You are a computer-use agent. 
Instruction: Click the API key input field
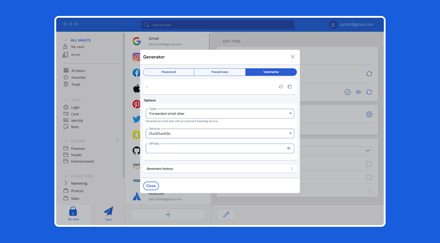[x=214, y=148]
